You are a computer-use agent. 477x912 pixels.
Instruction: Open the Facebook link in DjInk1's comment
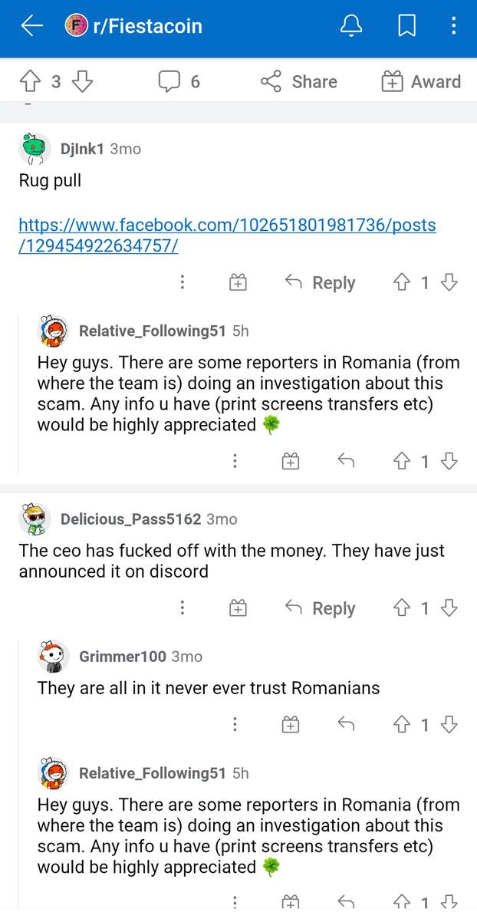click(227, 235)
